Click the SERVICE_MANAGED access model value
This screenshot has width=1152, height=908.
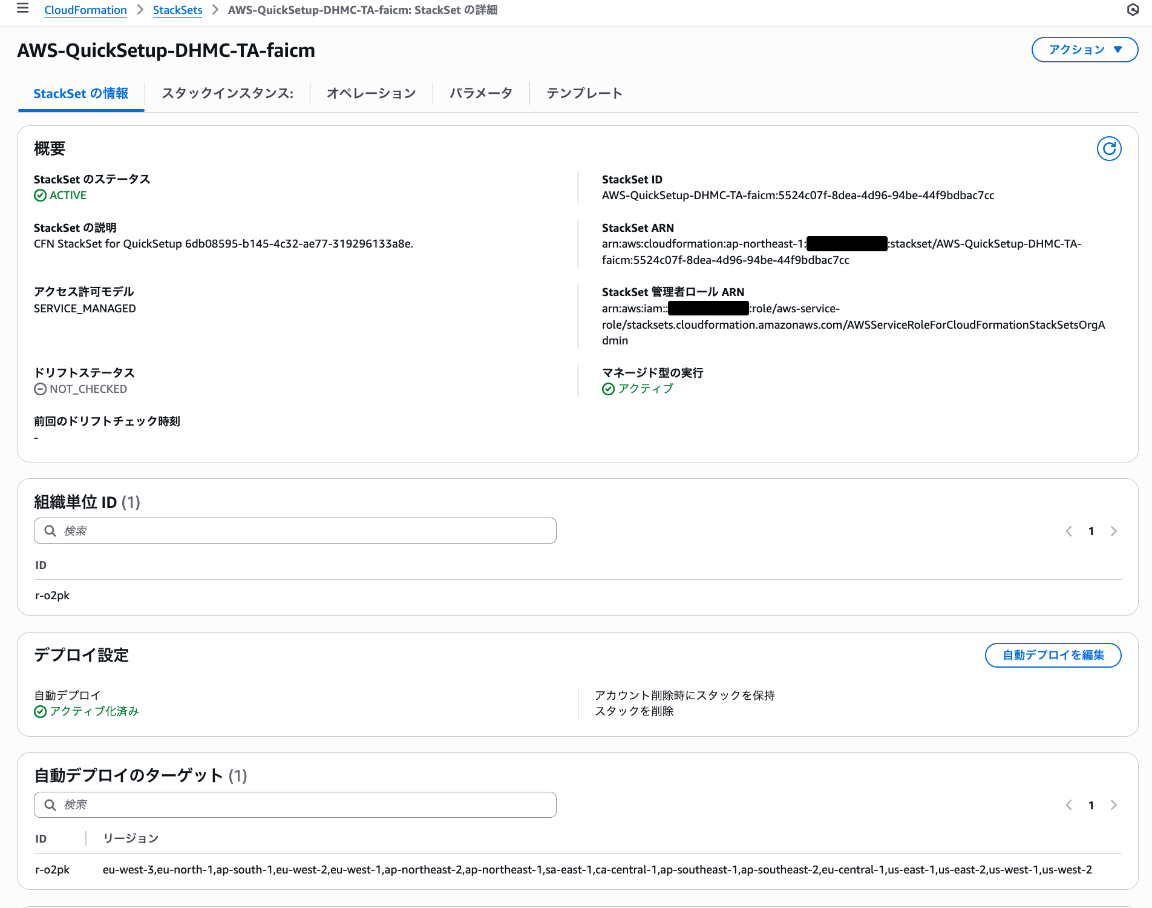pos(85,309)
